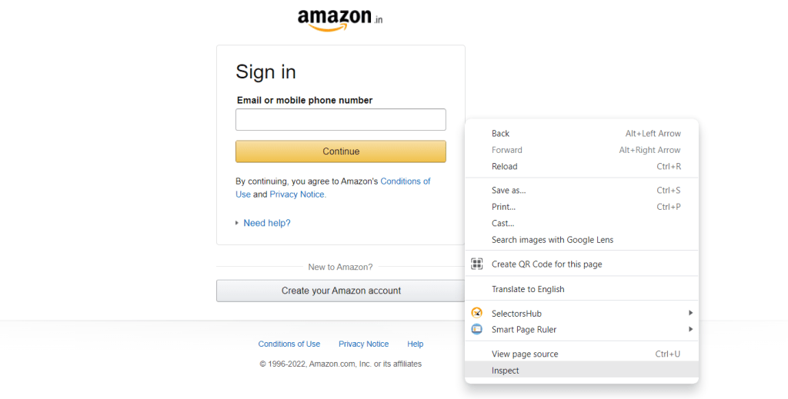Expand the Smart Page Ruler submenu arrow
The width and height of the screenshot is (788, 399).
(690, 330)
